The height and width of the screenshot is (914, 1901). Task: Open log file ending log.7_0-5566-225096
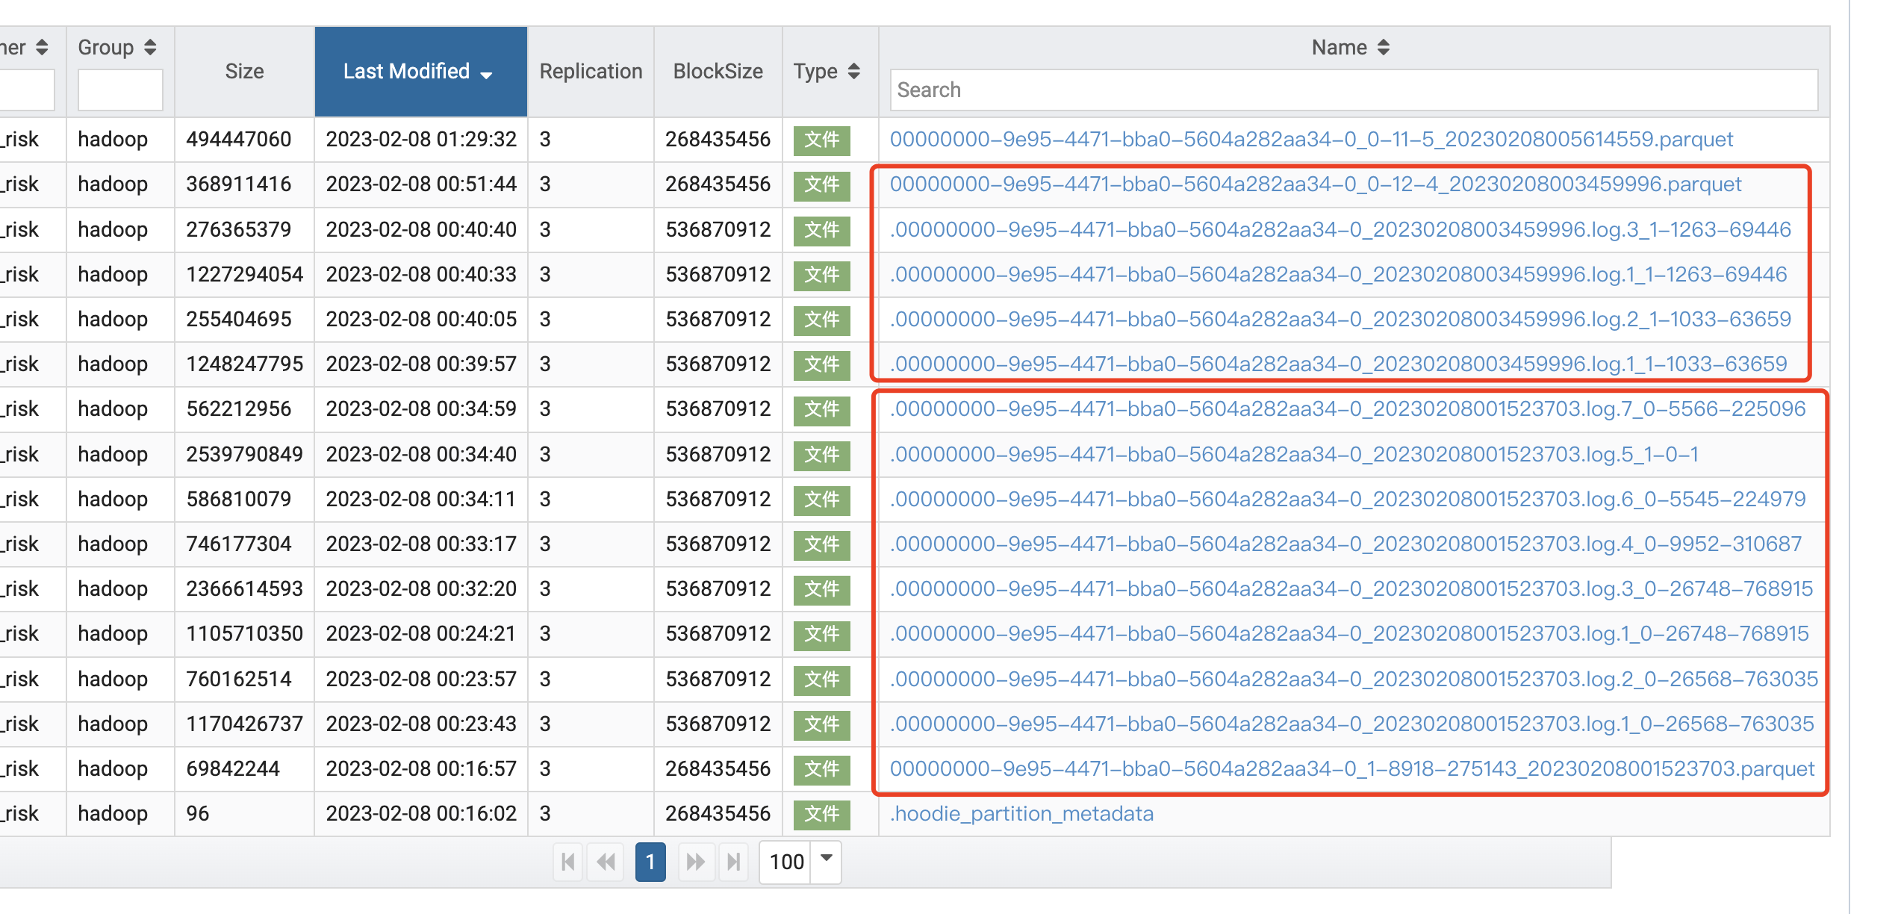(1347, 408)
